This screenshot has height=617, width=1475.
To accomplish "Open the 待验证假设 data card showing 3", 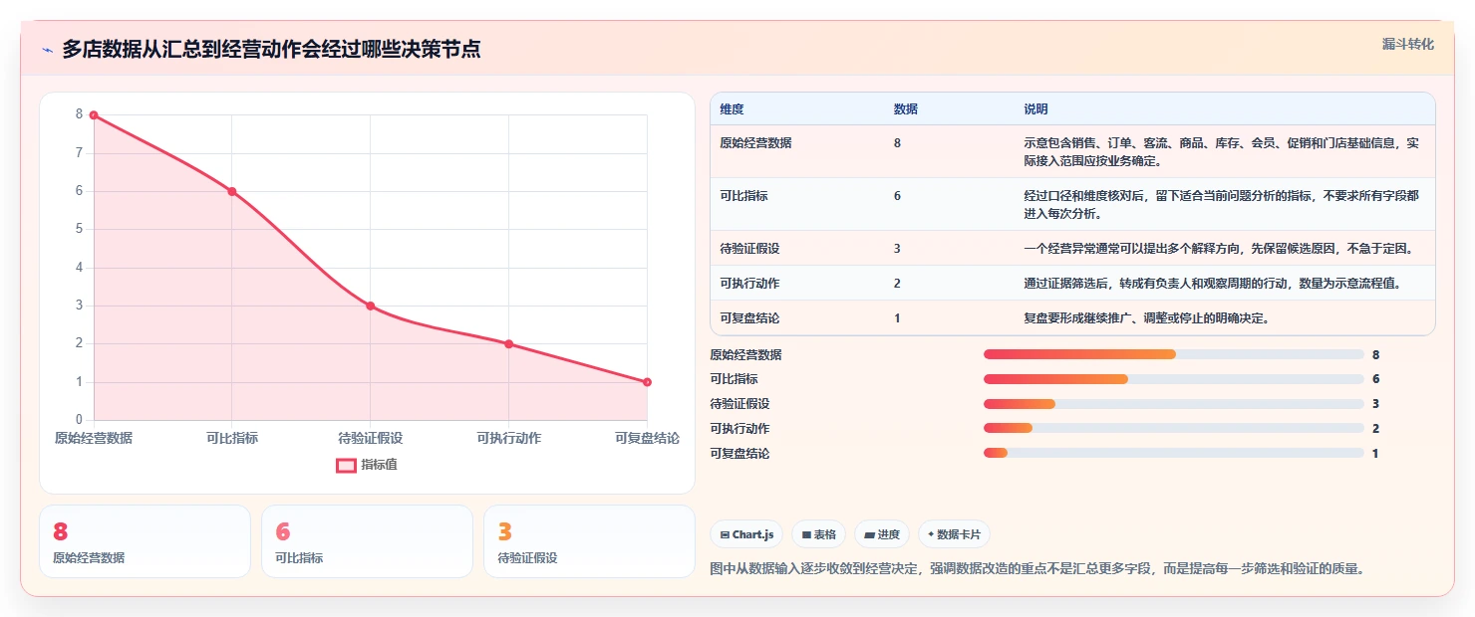I will [589, 541].
